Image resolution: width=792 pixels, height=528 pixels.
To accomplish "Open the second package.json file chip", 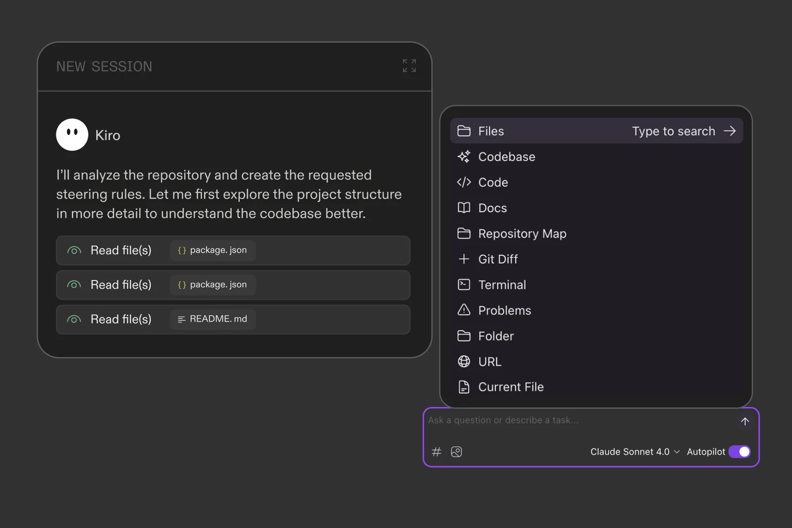I will coord(213,285).
